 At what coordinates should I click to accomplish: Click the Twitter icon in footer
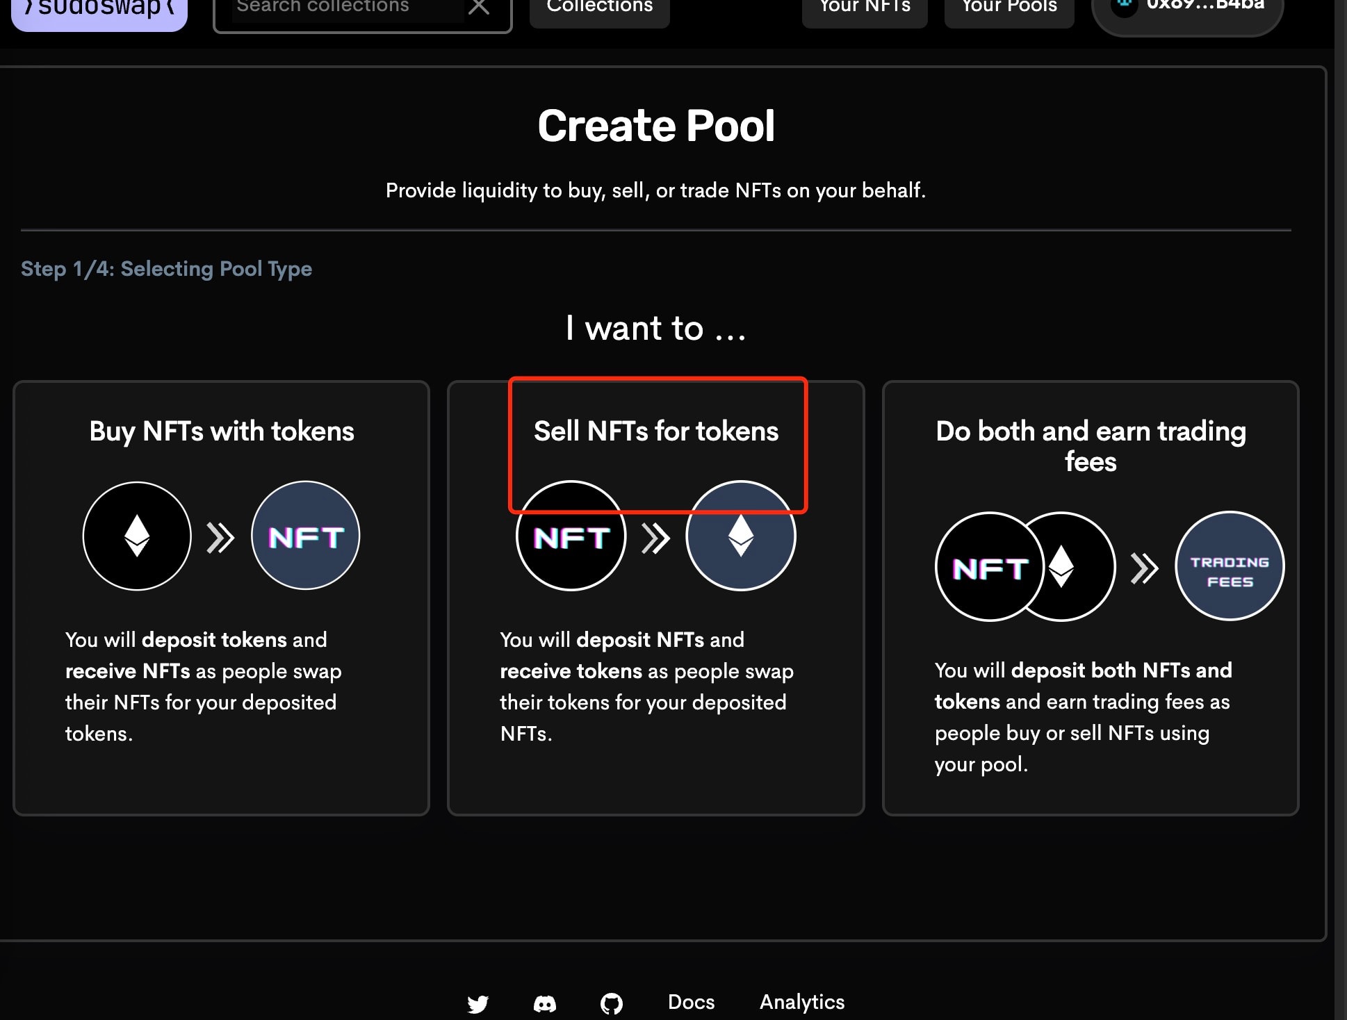click(477, 1003)
